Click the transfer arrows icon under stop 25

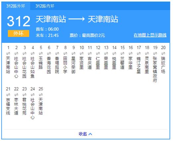41,95
